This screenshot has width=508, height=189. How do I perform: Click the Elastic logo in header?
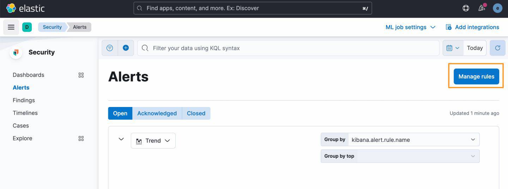pos(25,8)
